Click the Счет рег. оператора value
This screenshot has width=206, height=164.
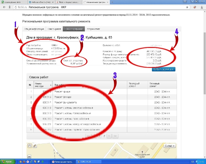click(x=73, y=61)
